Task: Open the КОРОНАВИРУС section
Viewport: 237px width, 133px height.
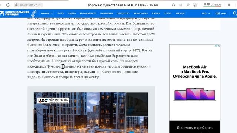Action: [x=88, y=13]
